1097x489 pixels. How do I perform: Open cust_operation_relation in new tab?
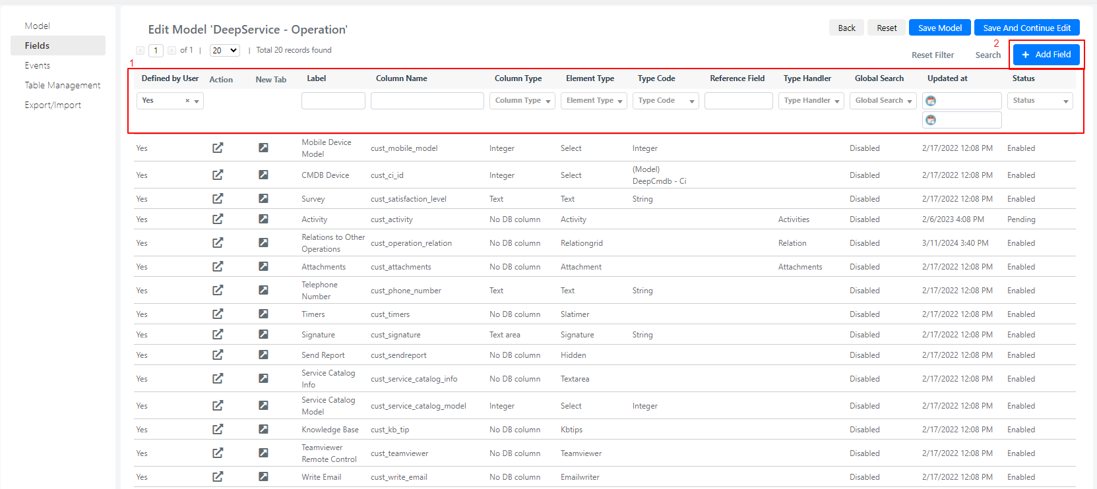tap(263, 243)
